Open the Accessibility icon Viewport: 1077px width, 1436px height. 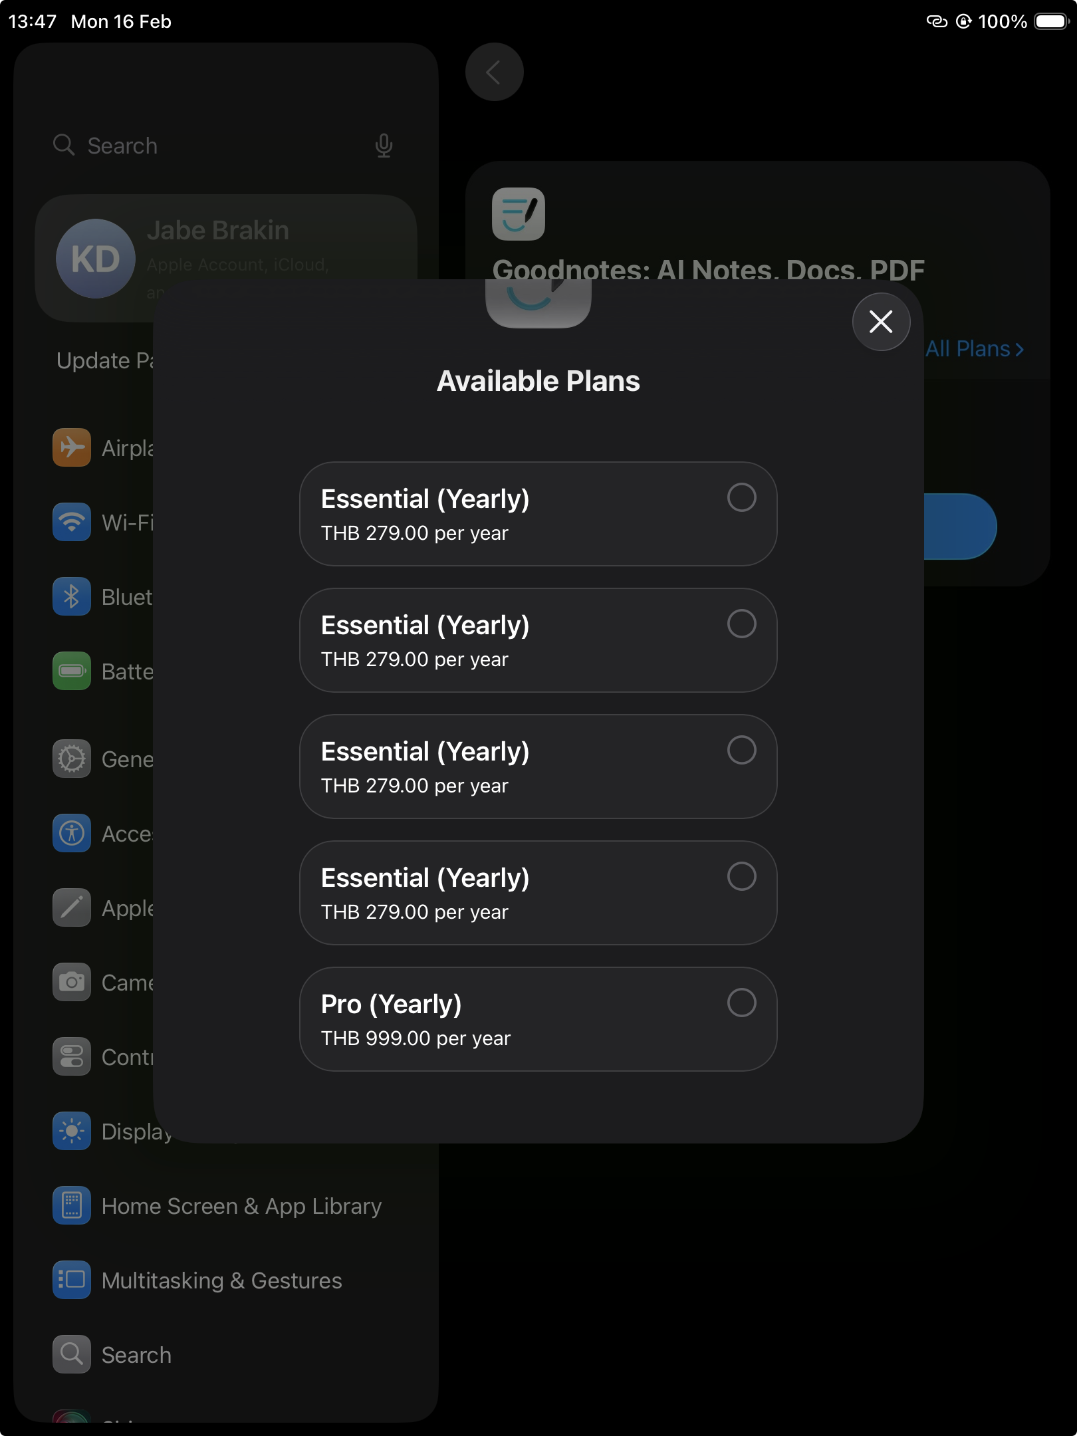tap(72, 833)
